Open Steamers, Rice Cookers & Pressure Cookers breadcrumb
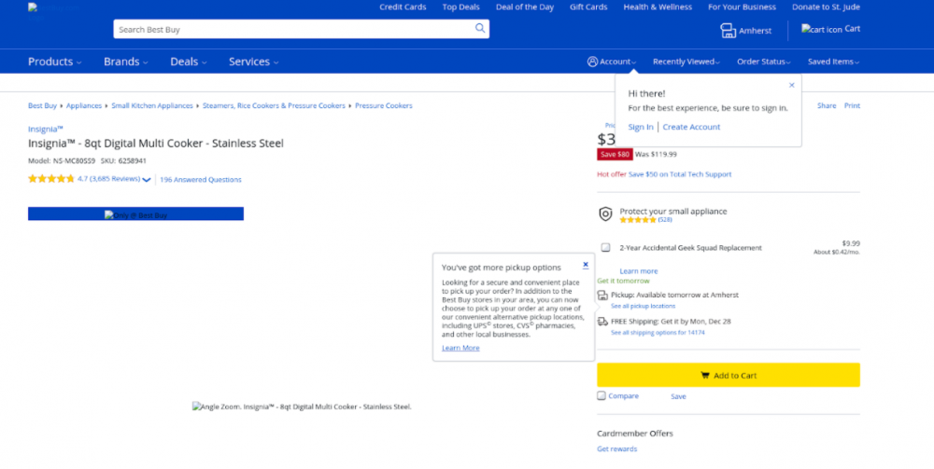 [x=274, y=105]
